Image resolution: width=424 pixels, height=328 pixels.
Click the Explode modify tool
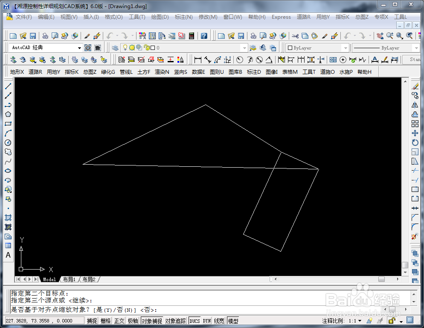(x=415, y=236)
